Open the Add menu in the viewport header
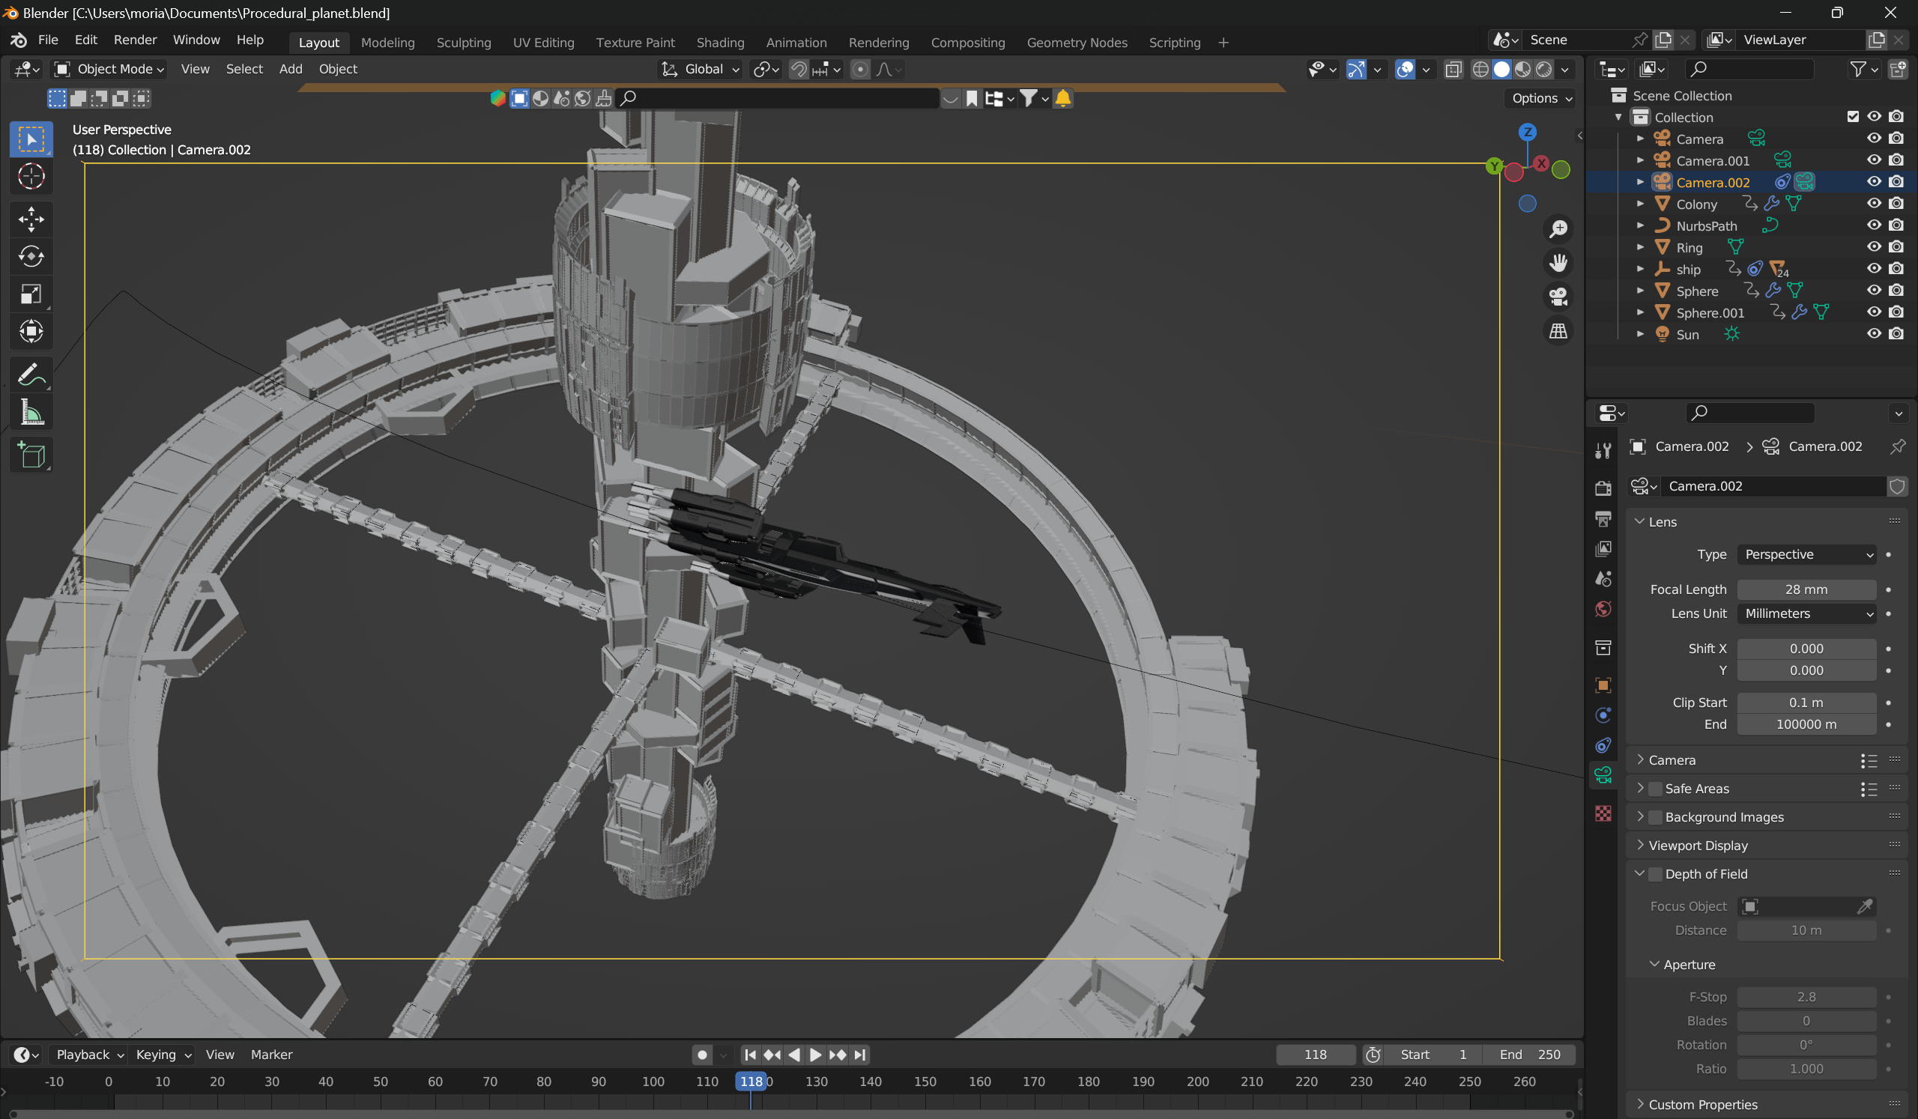 [x=291, y=69]
